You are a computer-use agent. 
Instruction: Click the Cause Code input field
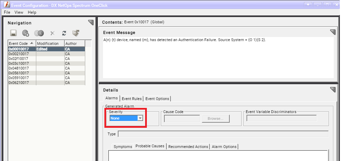point(182,119)
